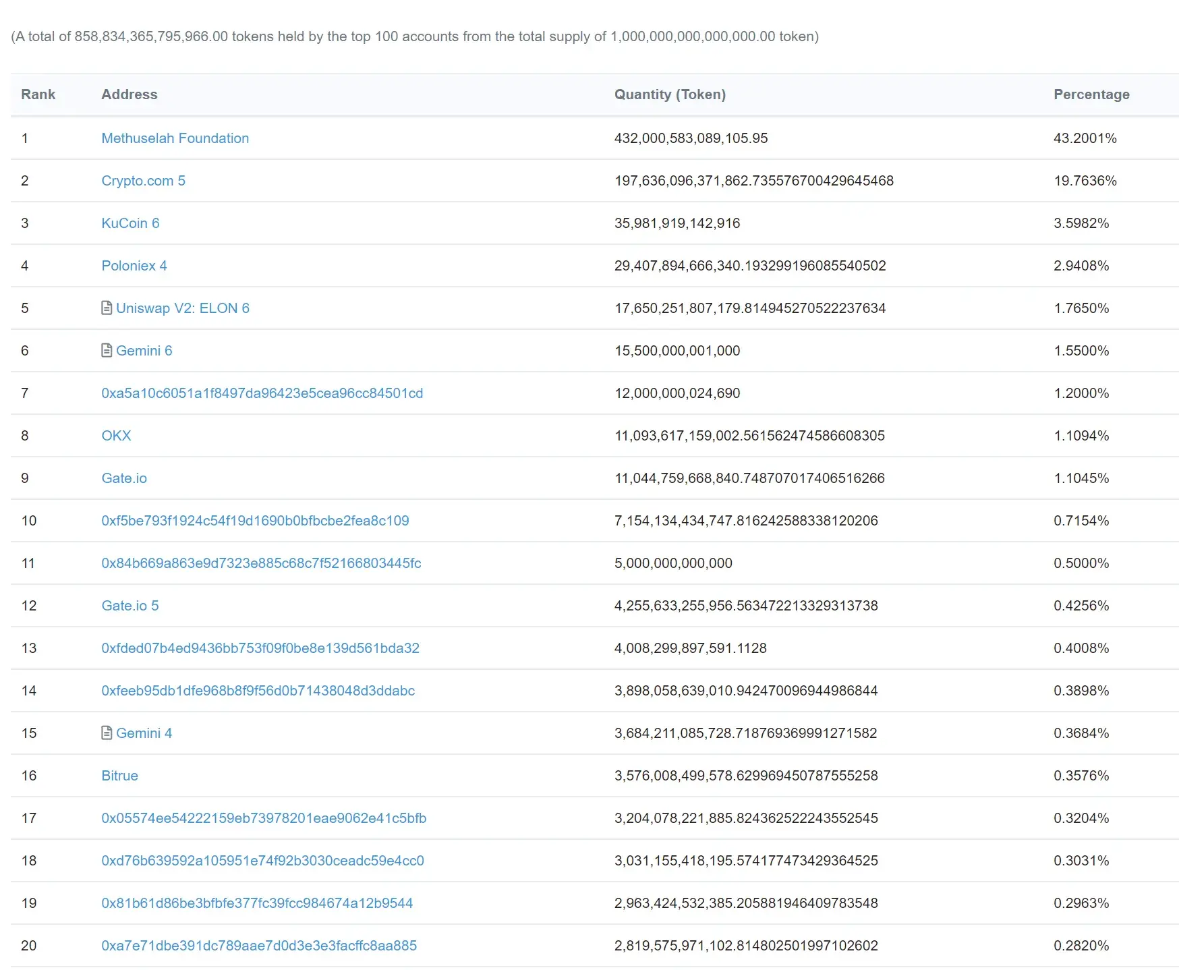This screenshot has height=970, width=1179.
Task: Open address 0x05574ee54222159eb73978201eae9062e41c5bfb
Action: click(264, 818)
